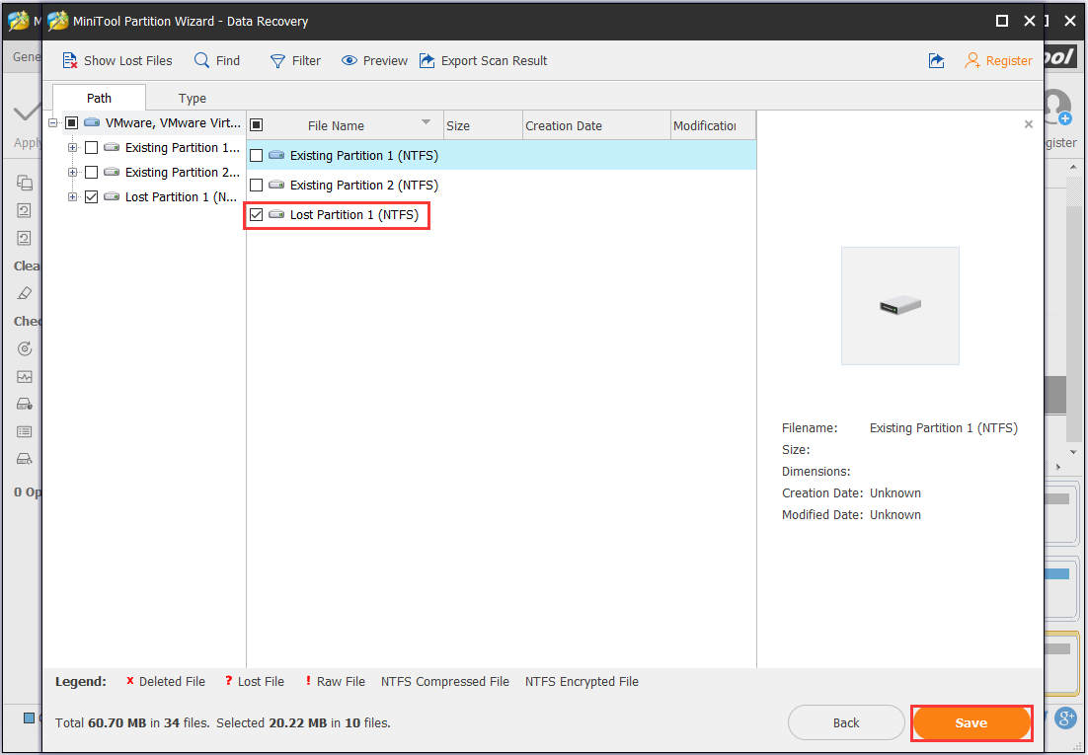Check Existing Partition 2 in tree
The image size is (1088, 755).
click(x=91, y=172)
